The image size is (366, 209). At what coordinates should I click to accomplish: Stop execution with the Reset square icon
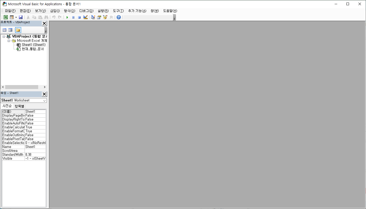click(x=79, y=17)
